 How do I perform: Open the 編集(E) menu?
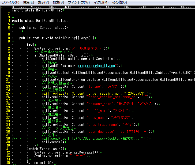click(x=28, y=2)
